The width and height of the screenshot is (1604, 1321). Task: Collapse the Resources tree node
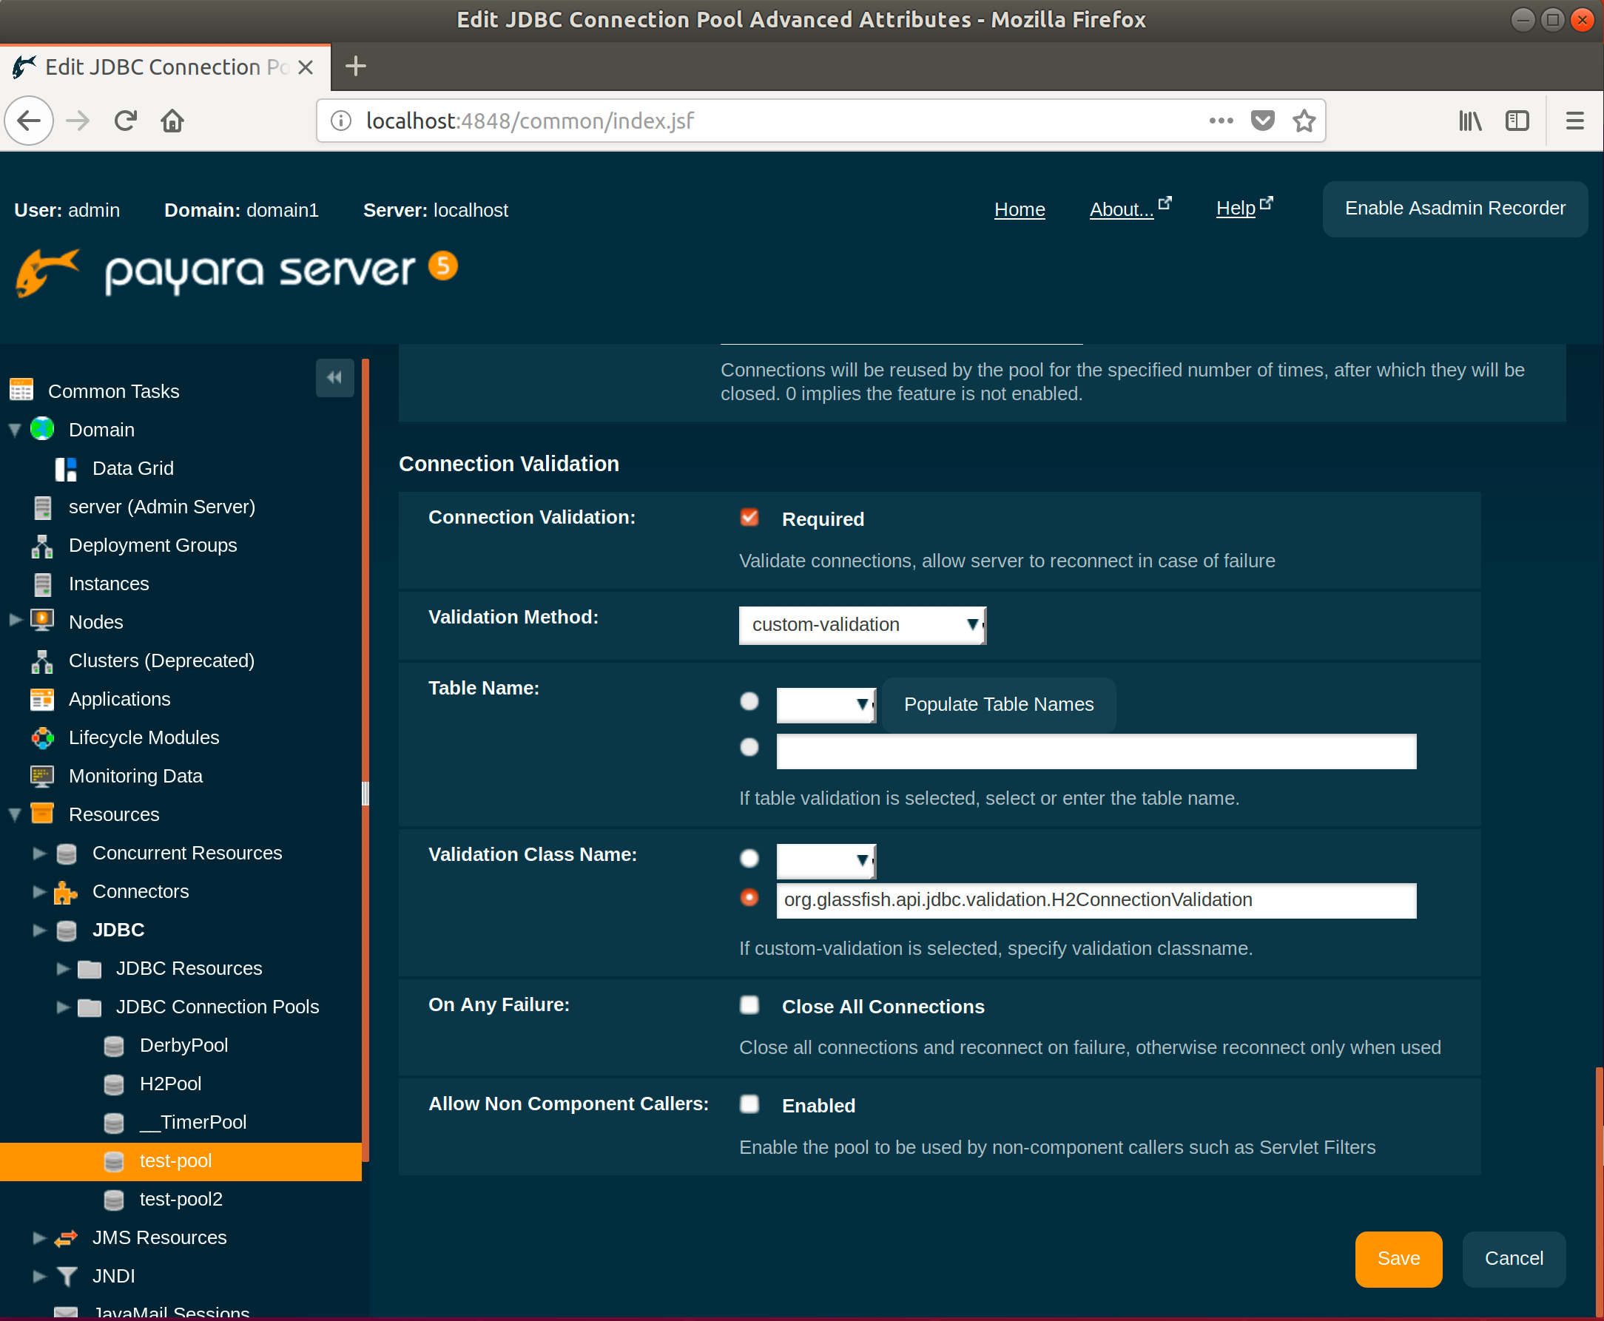tap(16, 815)
